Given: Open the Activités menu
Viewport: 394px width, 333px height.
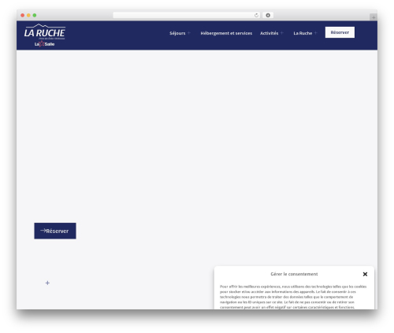Looking at the screenshot, I should click(x=269, y=33).
